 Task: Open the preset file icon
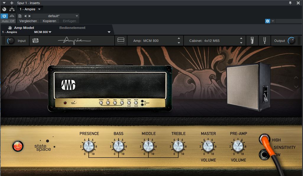[x=20, y=16]
